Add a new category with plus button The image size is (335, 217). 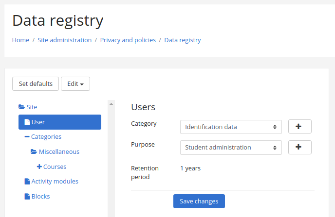click(x=299, y=127)
